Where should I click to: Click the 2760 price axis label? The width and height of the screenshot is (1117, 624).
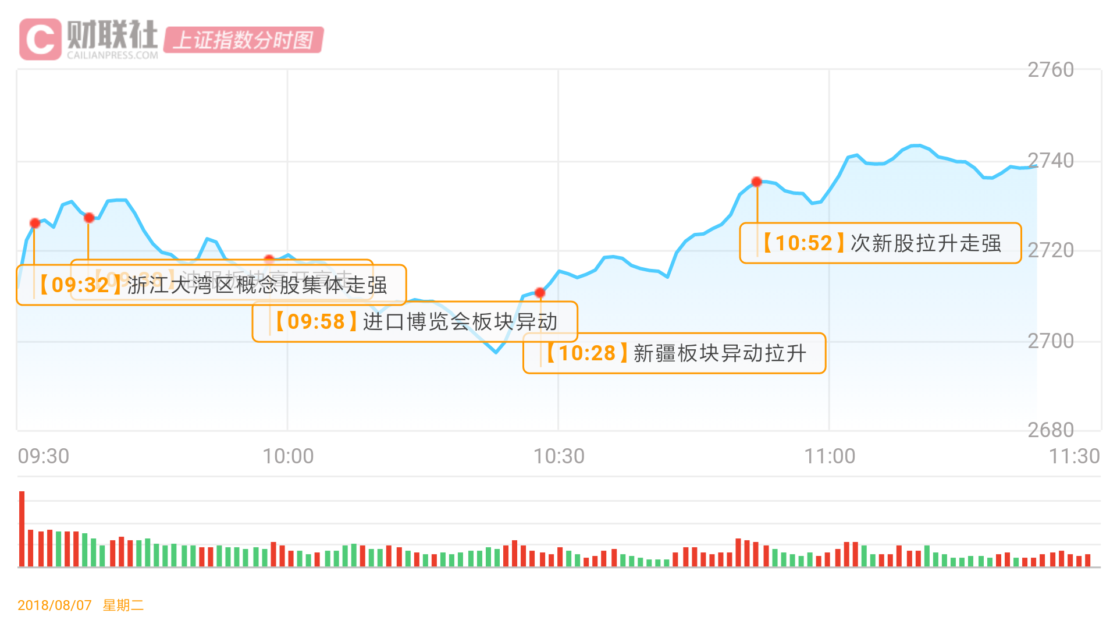[x=1051, y=70]
